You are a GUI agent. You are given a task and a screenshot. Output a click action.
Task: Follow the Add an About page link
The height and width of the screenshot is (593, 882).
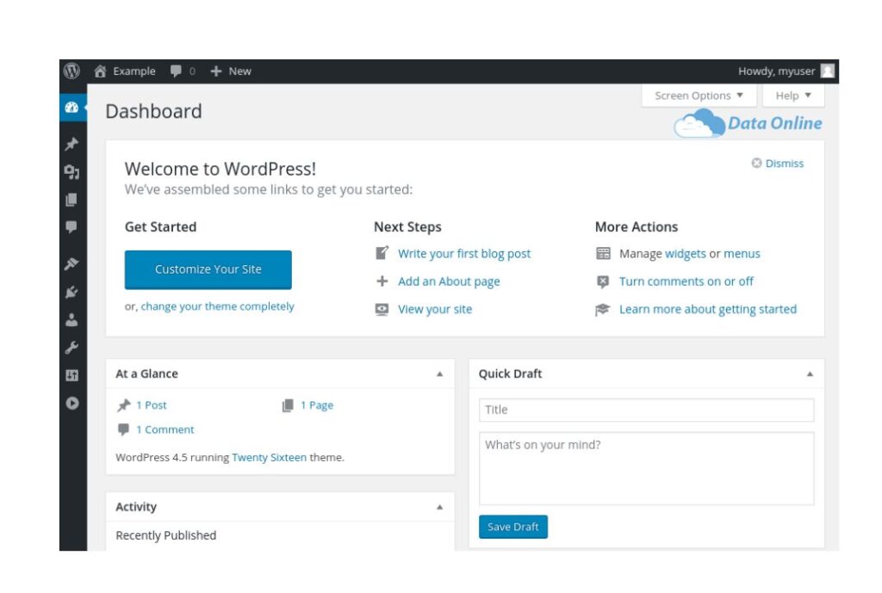449,281
